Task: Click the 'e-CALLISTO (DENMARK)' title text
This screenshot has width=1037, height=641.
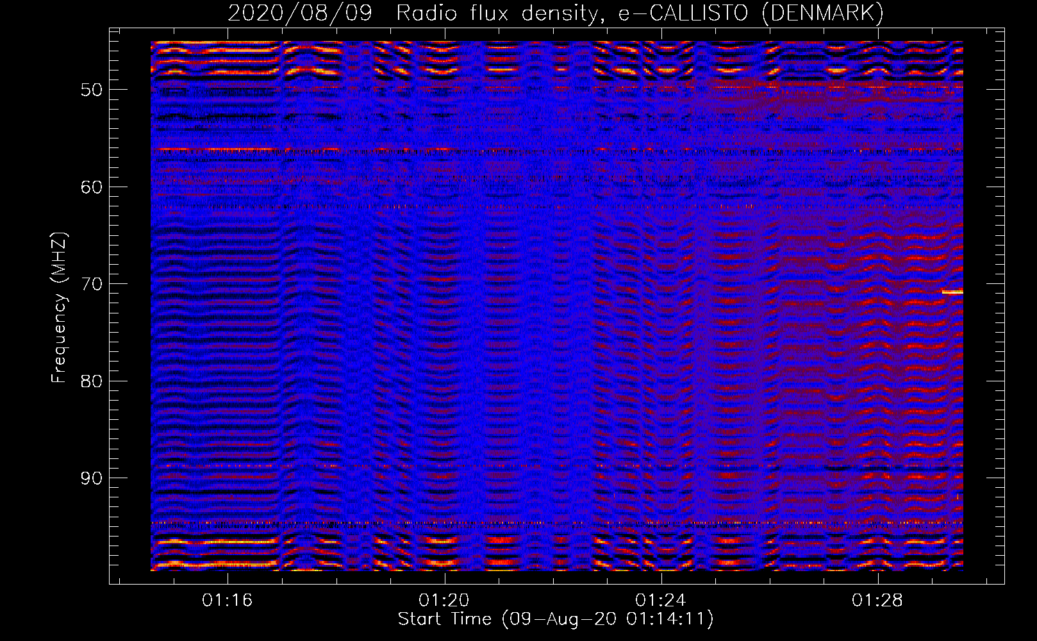Action: click(751, 13)
